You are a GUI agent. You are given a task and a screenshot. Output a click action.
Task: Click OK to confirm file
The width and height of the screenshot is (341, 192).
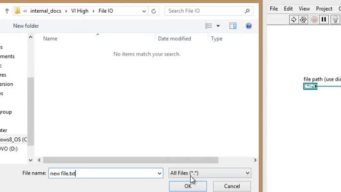188,186
